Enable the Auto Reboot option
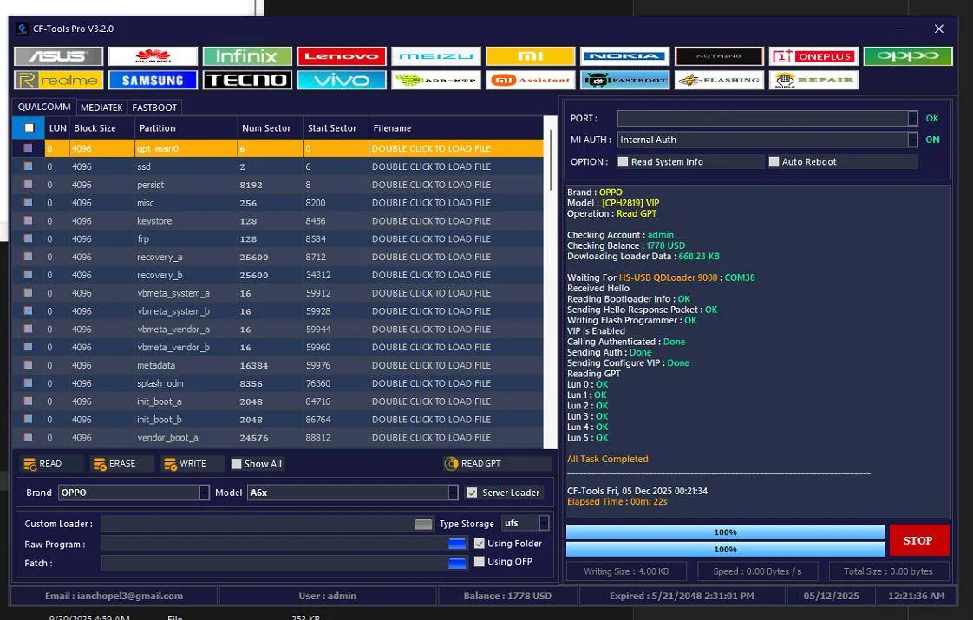The image size is (973, 620). (x=774, y=161)
